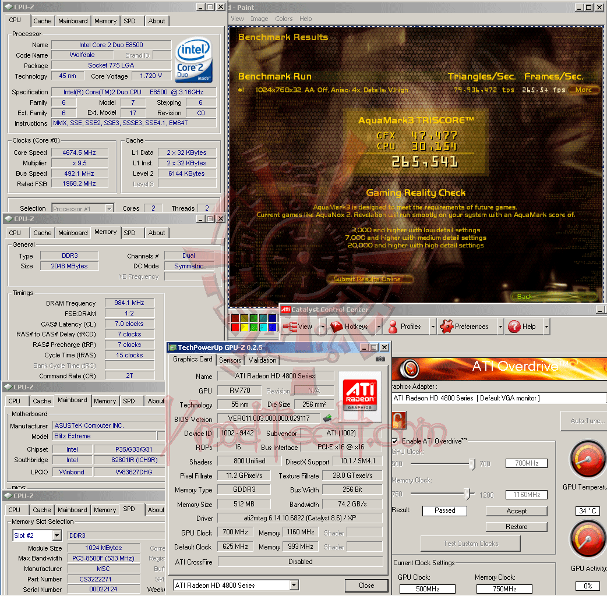
Task: Open the GPU-Z graphics card selector dropdown
Action: point(294,585)
